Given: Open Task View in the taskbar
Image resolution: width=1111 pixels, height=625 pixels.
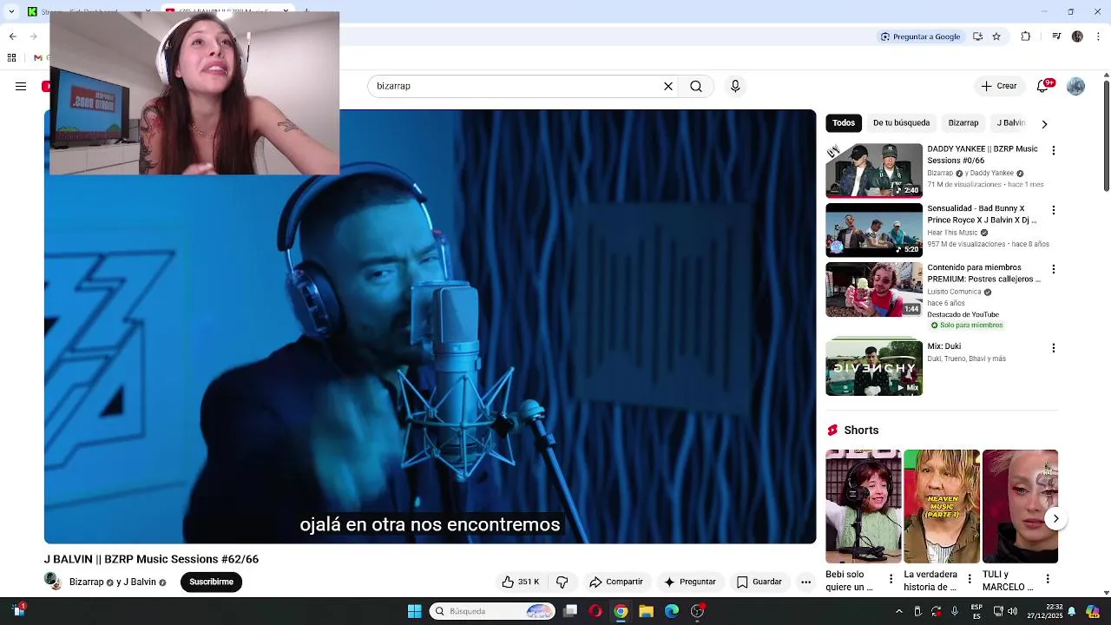Looking at the screenshot, I should [x=570, y=611].
